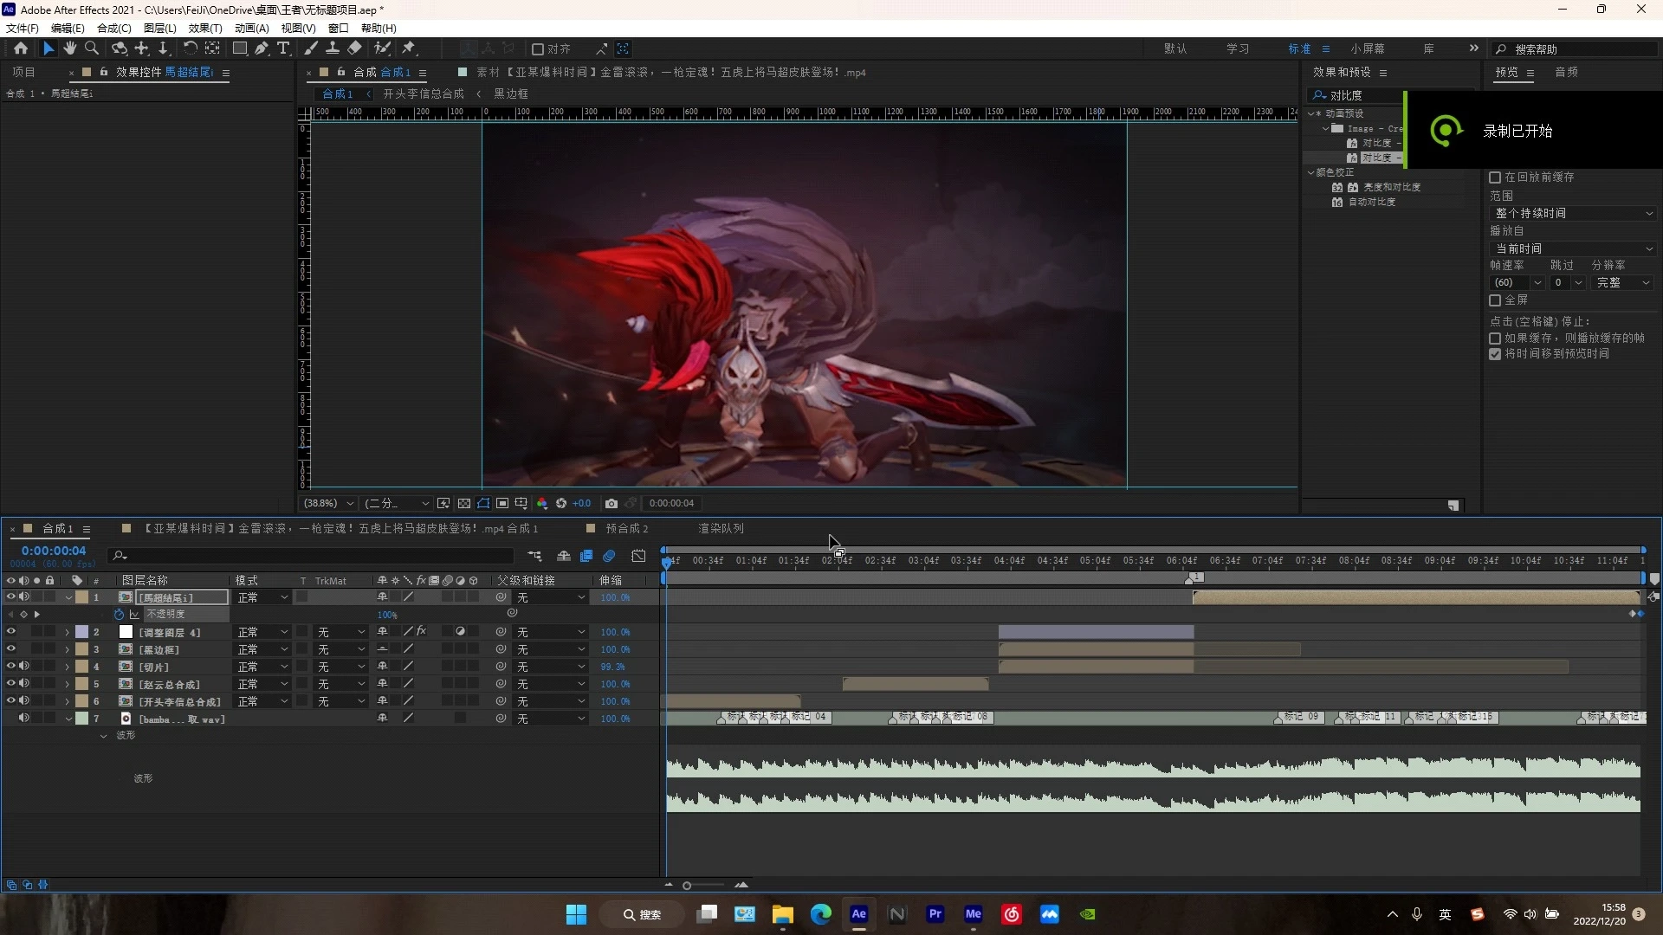
Task: Toggle the region of interest icon in the viewer bar
Action: click(502, 503)
